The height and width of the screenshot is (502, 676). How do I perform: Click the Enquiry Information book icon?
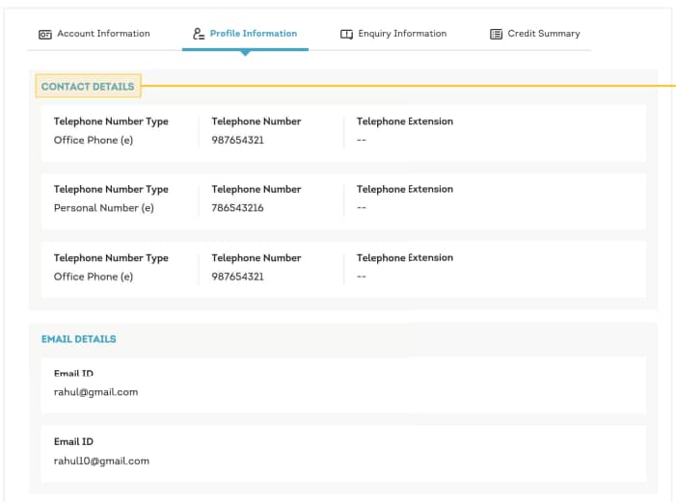coord(347,34)
